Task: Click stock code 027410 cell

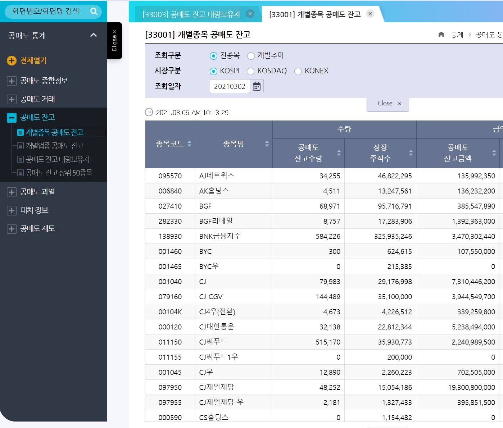Action: coord(170,206)
